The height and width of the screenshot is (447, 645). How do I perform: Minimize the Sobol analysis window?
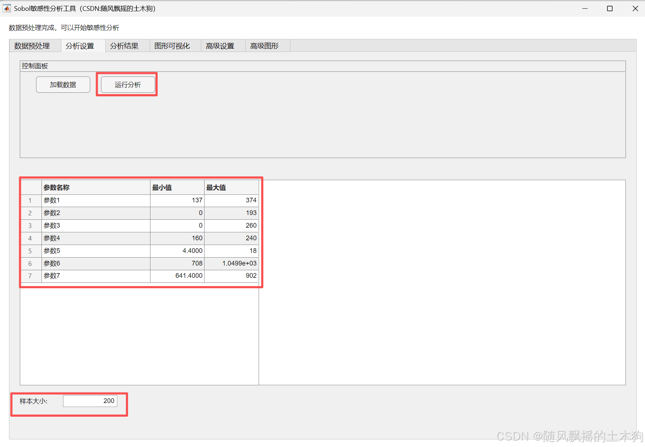585,8
